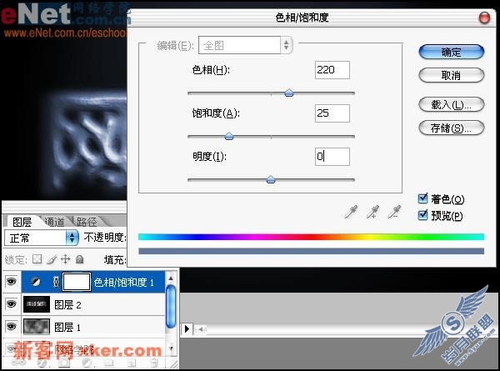Select the white layer mask thumbnail
This screenshot has height=371, width=500.
pos(77,282)
